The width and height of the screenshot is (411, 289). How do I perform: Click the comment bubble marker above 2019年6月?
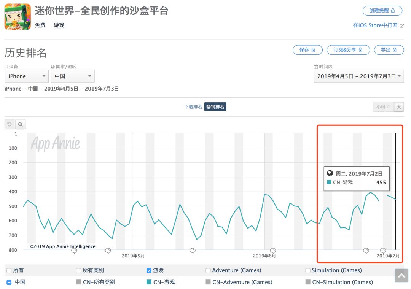(x=273, y=251)
